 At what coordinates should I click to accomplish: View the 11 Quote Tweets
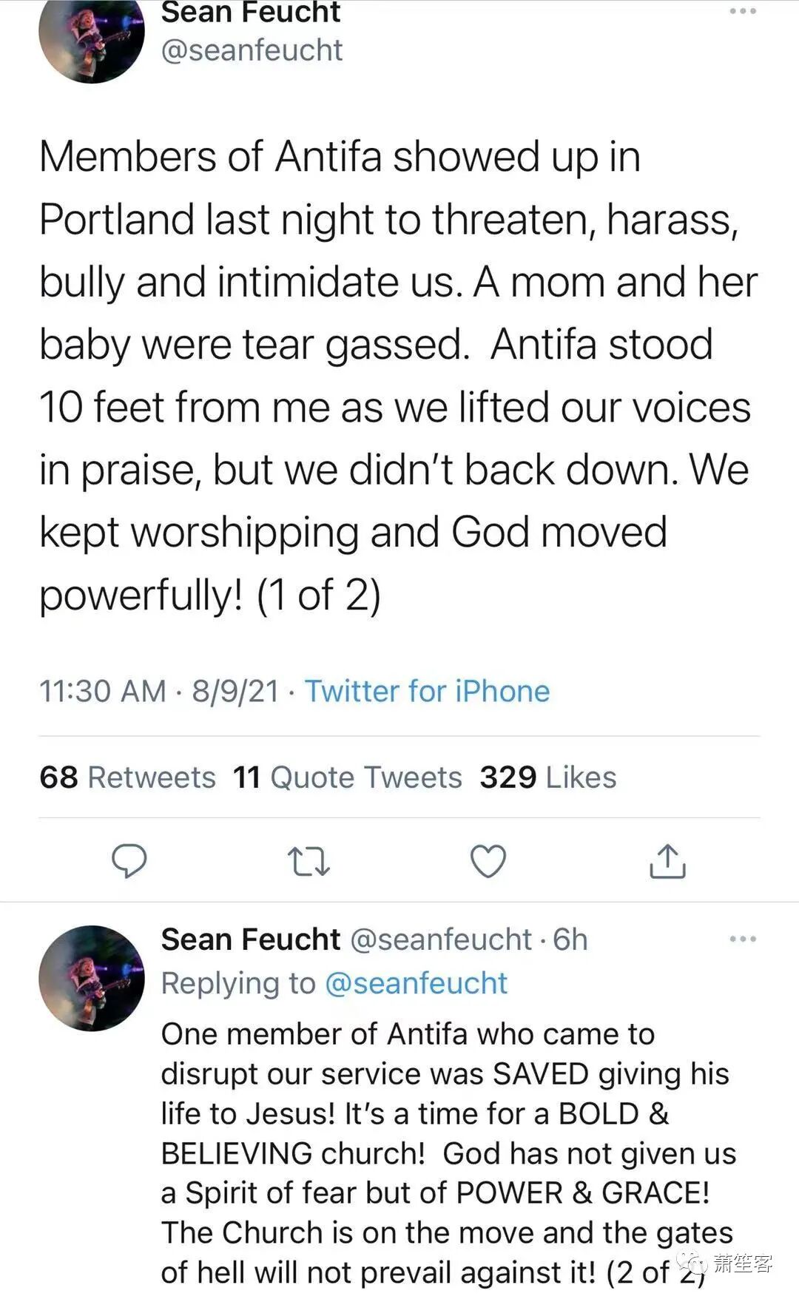click(x=347, y=777)
